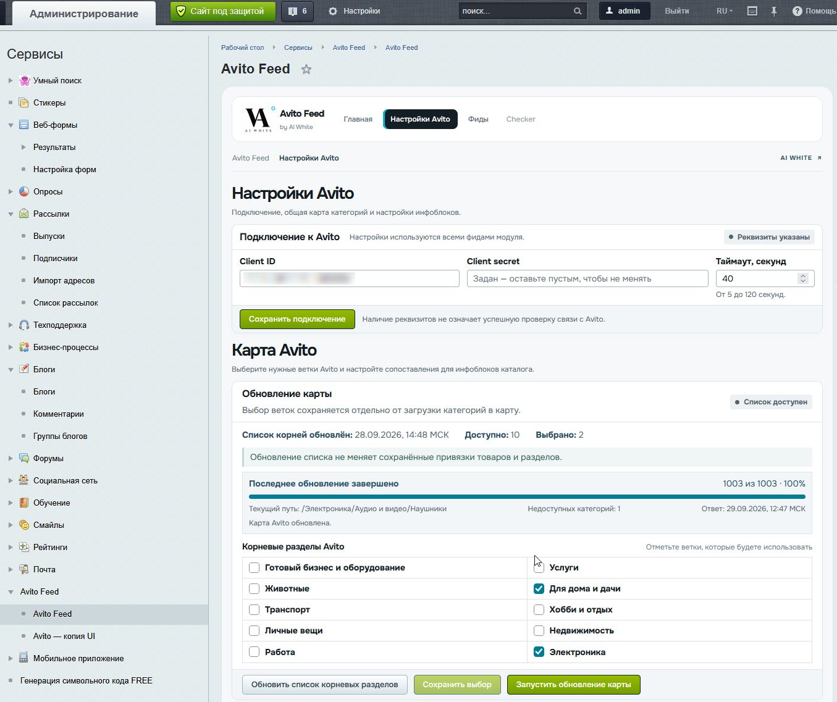Viewport: 837px width, 702px height.
Task: Check the Готовый бизнес и оборудование checkbox
Action: point(254,567)
